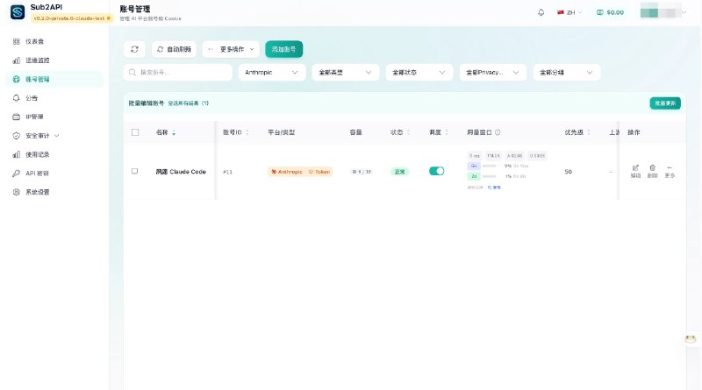702x390 pixels.
Task: Click the 公告 bell icon in the sidebar
Action: coord(16,98)
